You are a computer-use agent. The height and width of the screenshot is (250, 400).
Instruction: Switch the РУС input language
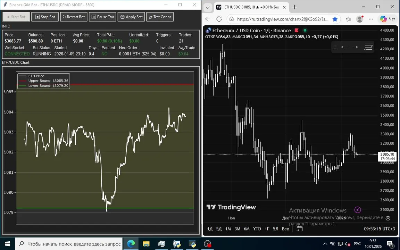(x=357, y=244)
